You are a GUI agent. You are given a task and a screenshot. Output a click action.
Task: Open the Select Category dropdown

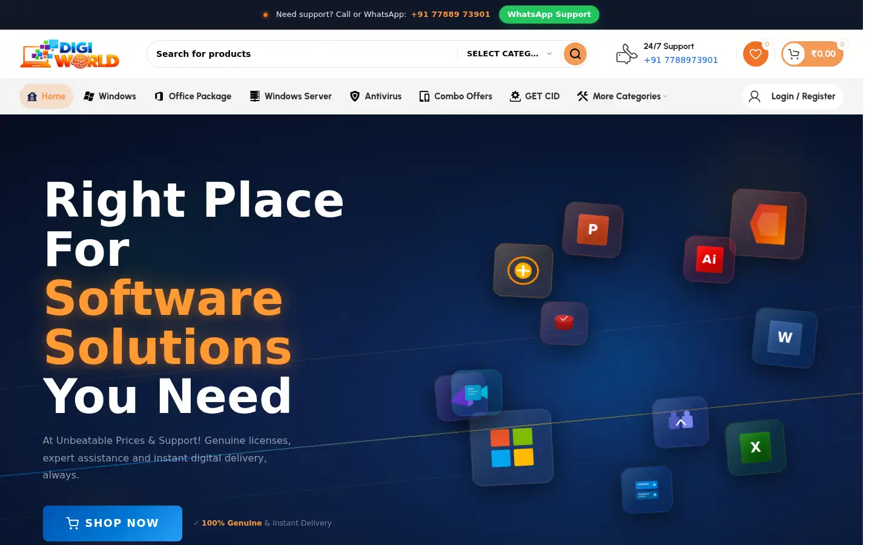coord(509,54)
